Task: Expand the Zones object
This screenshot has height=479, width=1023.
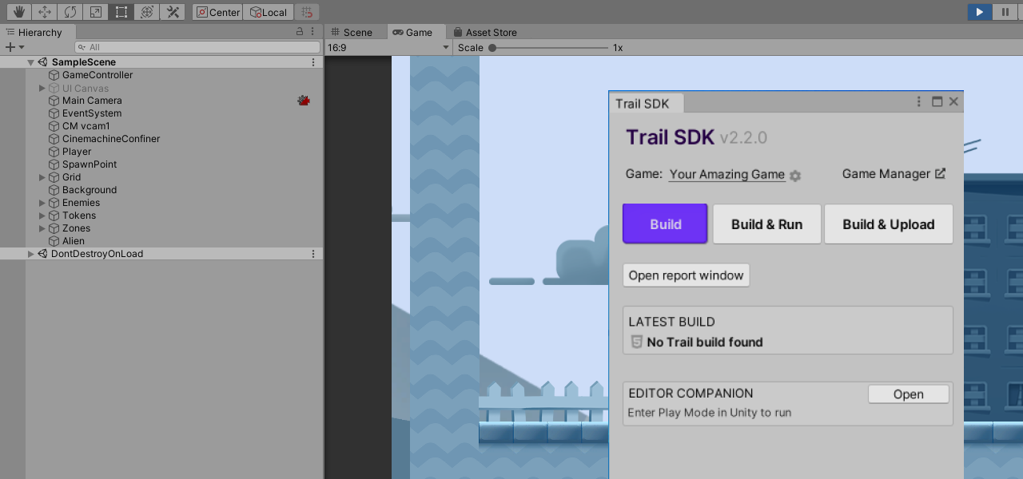Action: pos(42,228)
